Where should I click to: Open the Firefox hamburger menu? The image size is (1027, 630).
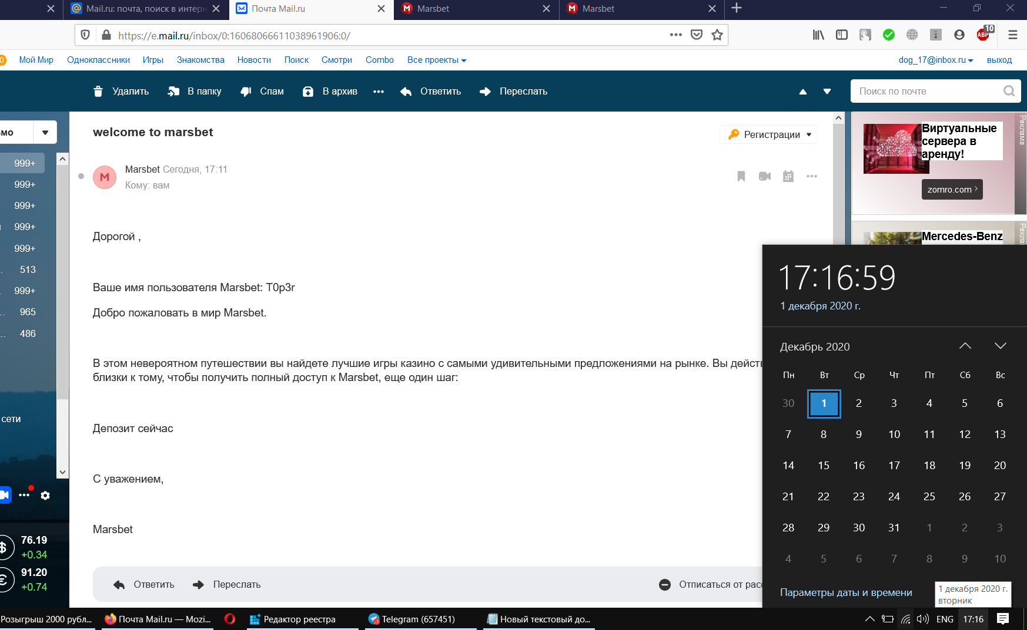tap(1012, 35)
